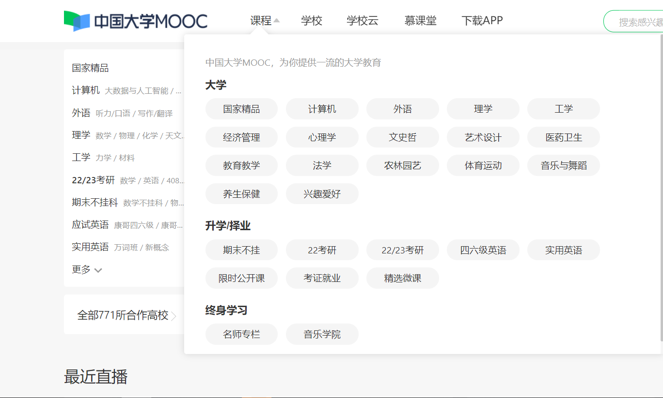Select the 国家精品 category pill
The height and width of the screenshot is (398, 663).
coord(241,109)
